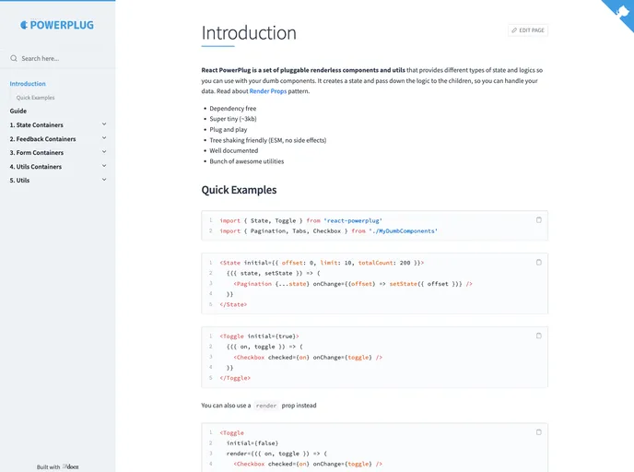Click the pencil icon in Edit Page

[514, 30]
